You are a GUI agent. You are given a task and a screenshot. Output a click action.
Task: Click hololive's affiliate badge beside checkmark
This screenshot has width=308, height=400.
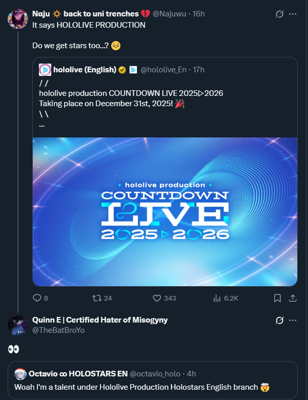[133, 70]
